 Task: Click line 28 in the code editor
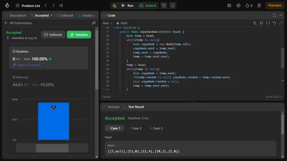181,77
